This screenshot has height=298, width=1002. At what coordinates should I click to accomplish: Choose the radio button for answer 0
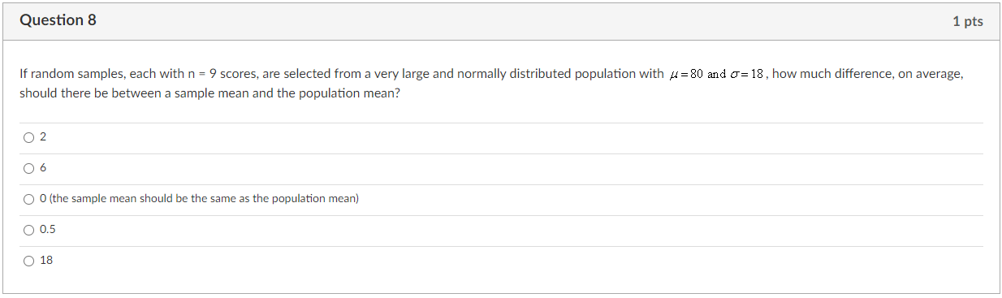pyautogui.click(x=29, y=200)
